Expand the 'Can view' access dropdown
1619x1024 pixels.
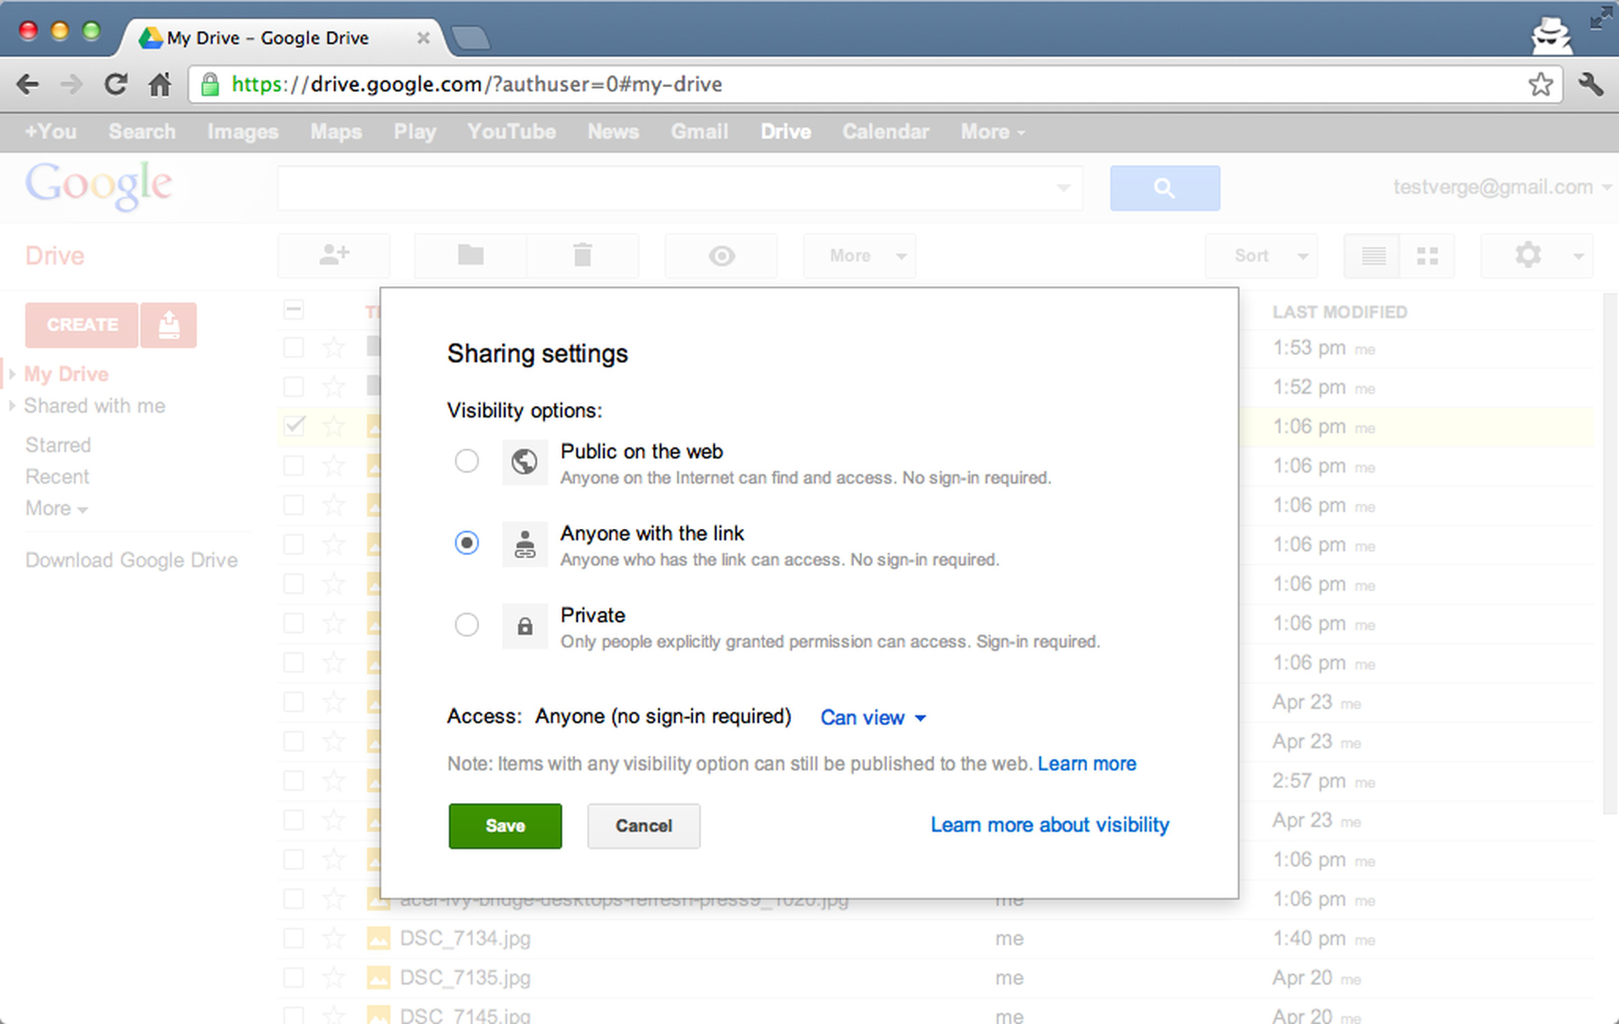tap(873, 716)
